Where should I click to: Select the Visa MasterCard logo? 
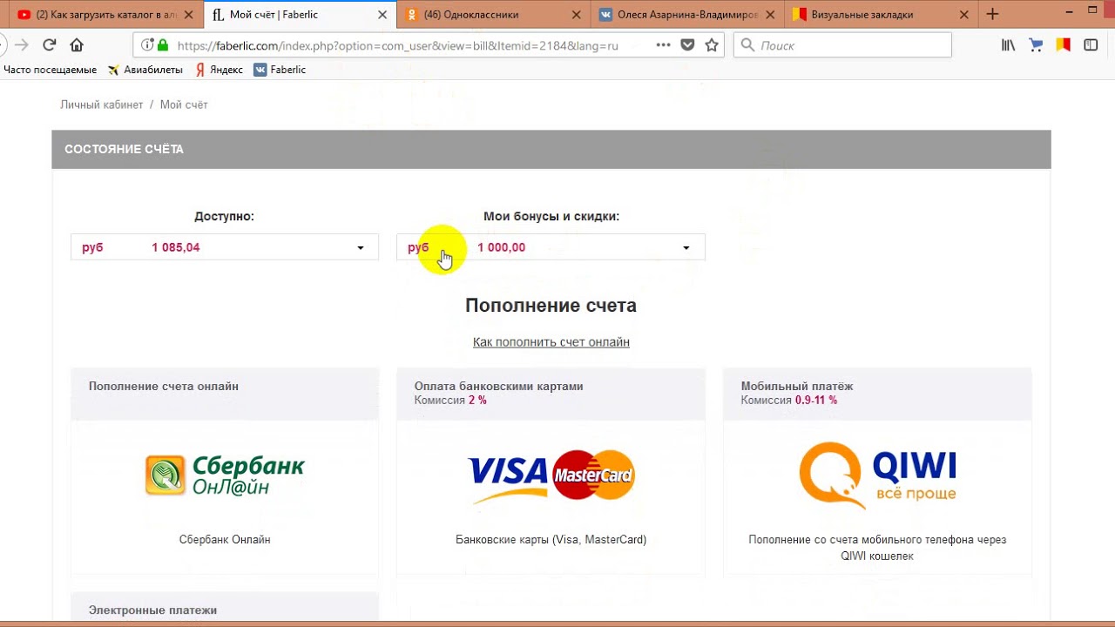[x=551, y=476]
